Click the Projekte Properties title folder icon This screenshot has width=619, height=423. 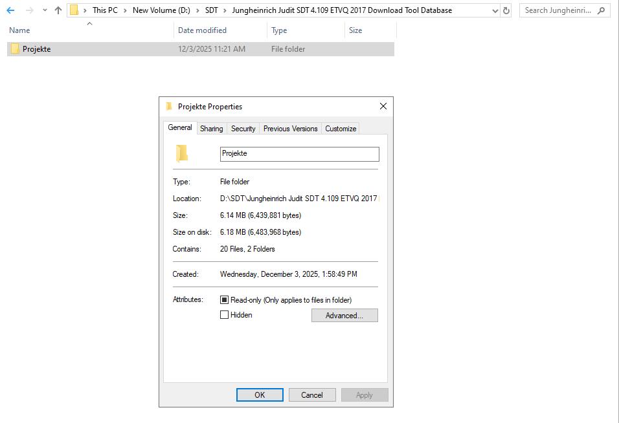click(x=169, y=106)
